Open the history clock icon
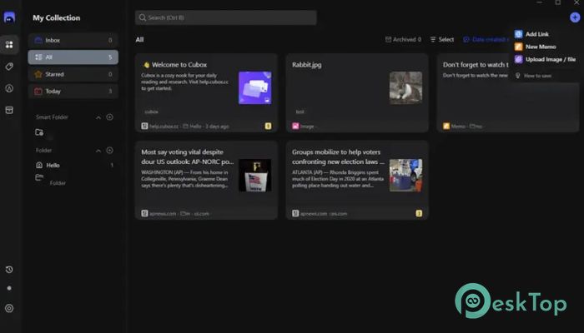 [9, 270]
